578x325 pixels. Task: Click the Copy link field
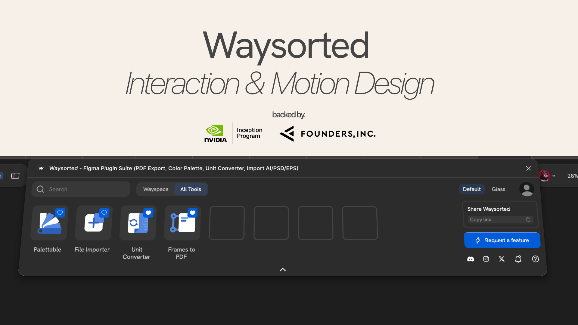click(x=500, y=220)
